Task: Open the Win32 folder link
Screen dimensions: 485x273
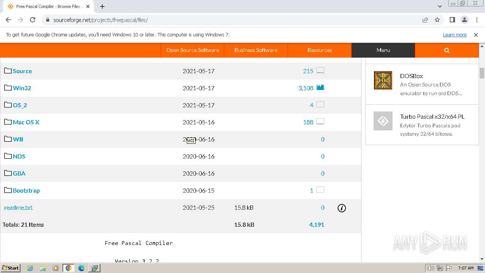Action: point(22,88)
